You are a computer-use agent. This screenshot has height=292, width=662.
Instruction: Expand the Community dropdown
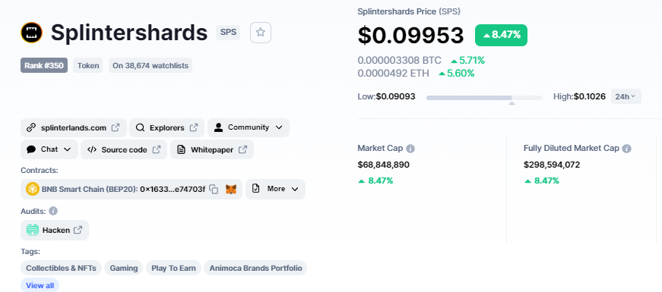[x=249, y=127]
